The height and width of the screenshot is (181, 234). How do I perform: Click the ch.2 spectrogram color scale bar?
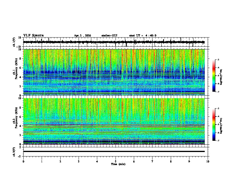(214, 125)
